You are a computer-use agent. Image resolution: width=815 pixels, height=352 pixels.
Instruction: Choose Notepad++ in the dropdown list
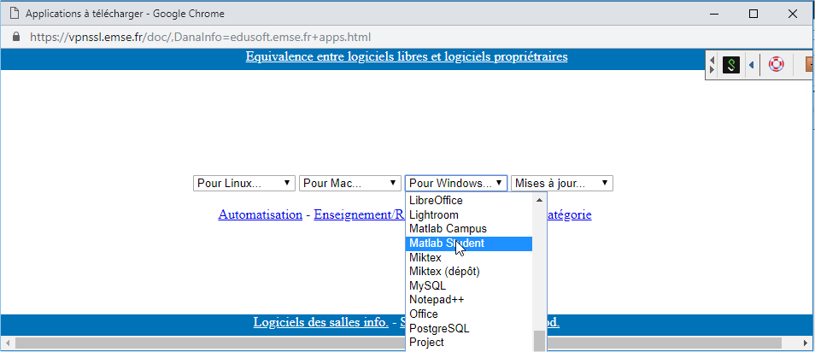437,300
